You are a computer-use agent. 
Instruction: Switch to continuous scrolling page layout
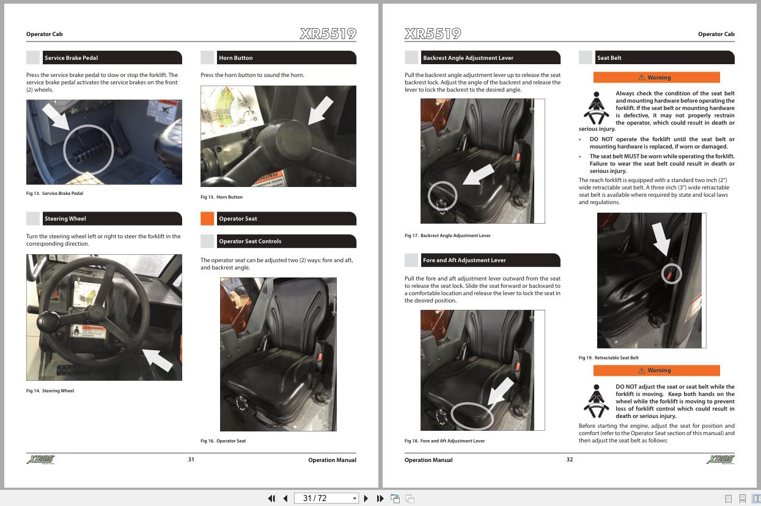coord(742,499)
